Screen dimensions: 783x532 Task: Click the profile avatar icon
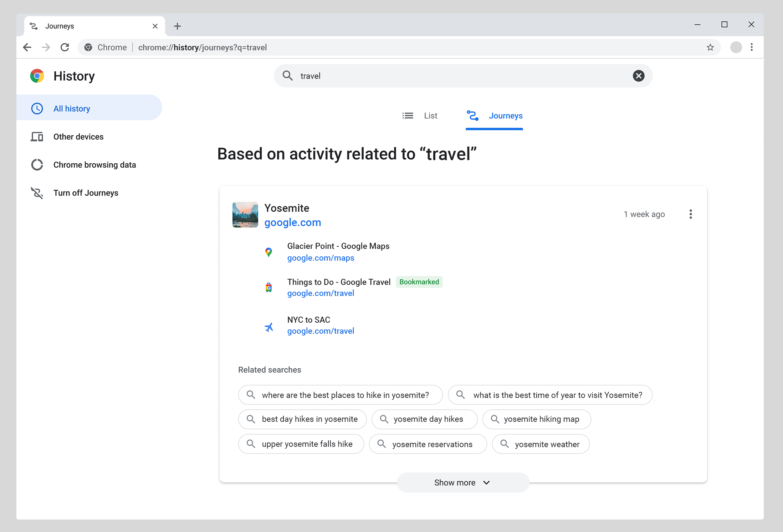coord(736,47)
